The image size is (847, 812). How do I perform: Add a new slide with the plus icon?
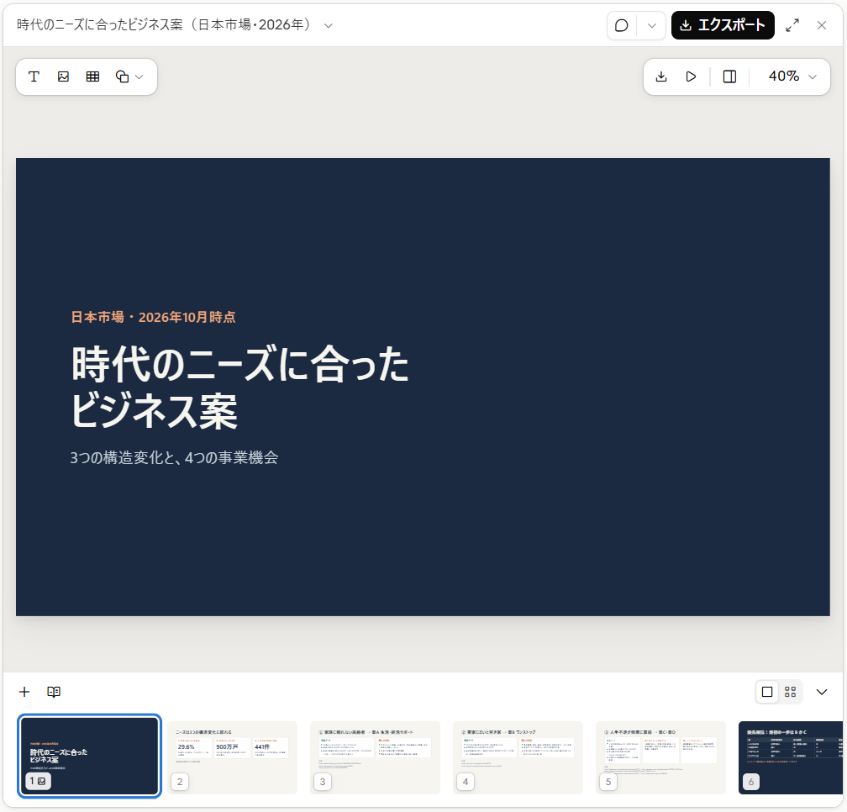point(24,692)
